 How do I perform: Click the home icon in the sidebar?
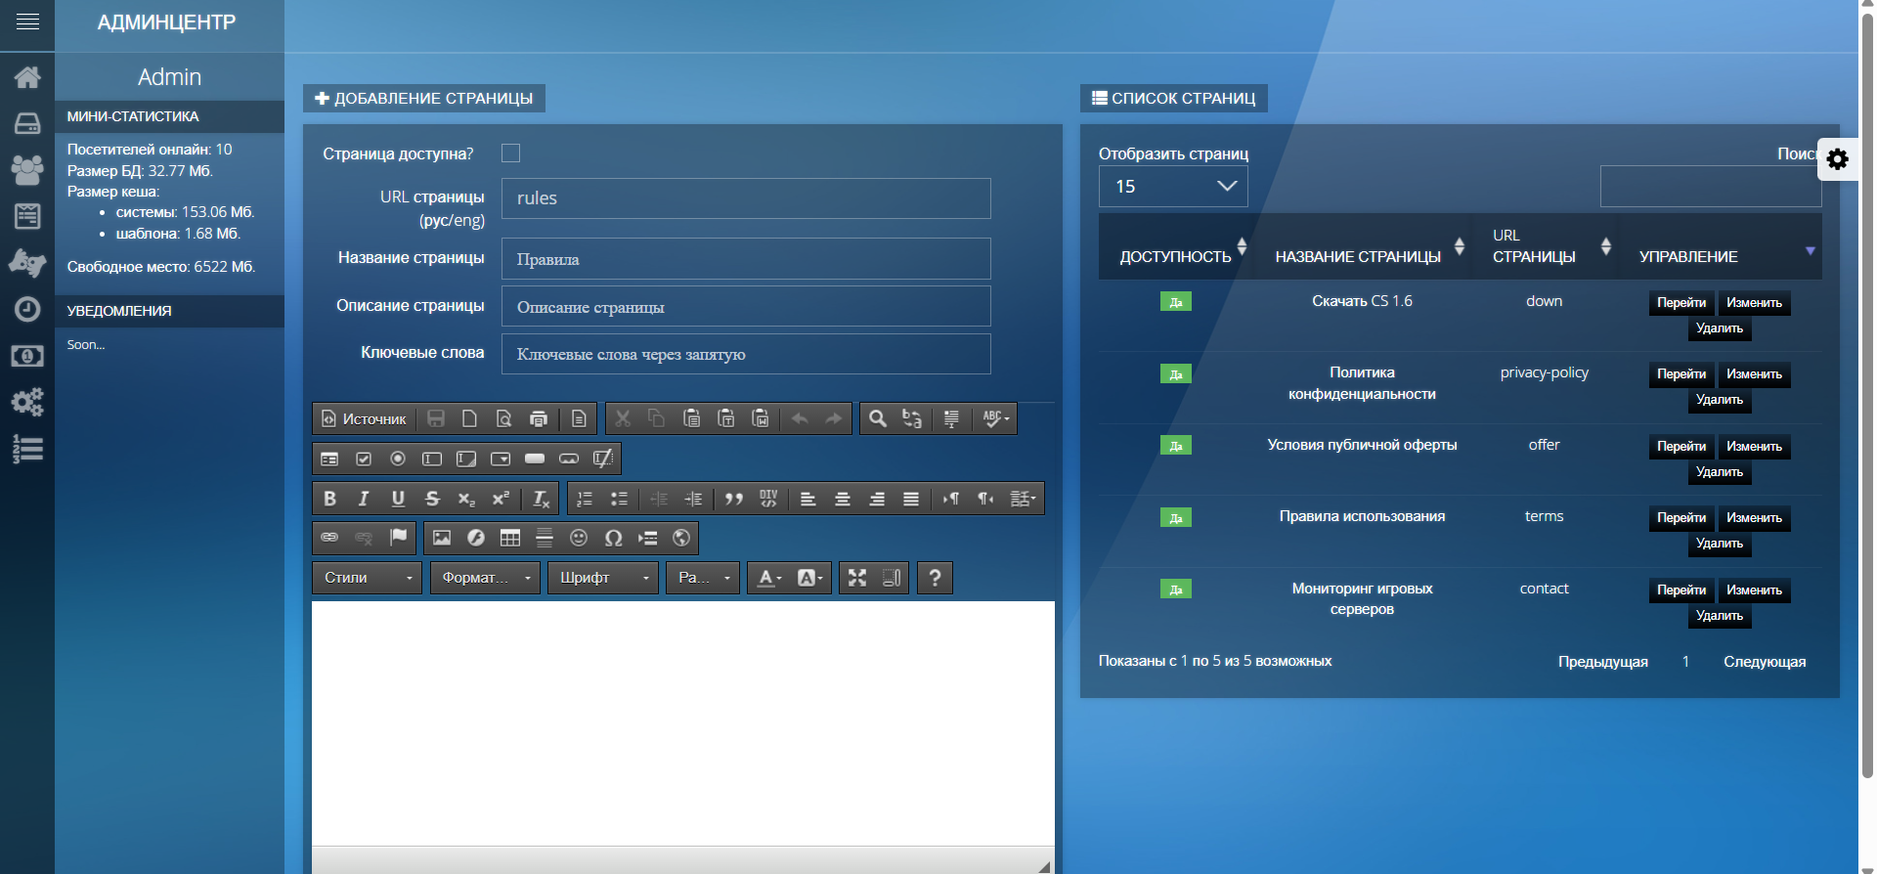(x=27, y=77)
